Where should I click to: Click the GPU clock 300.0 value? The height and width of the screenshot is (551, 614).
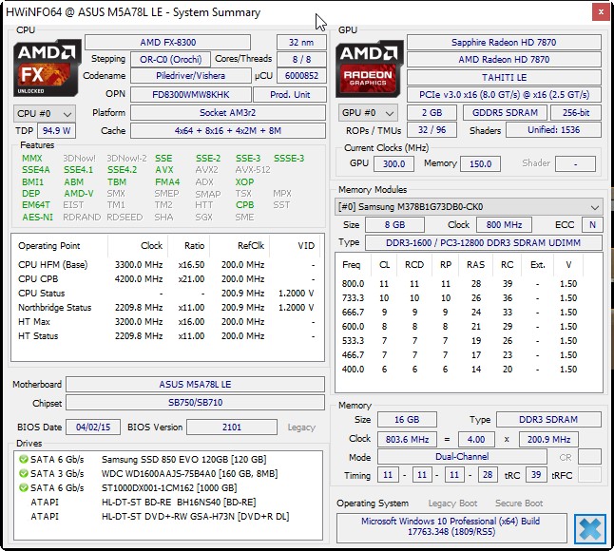click(393, 163)
